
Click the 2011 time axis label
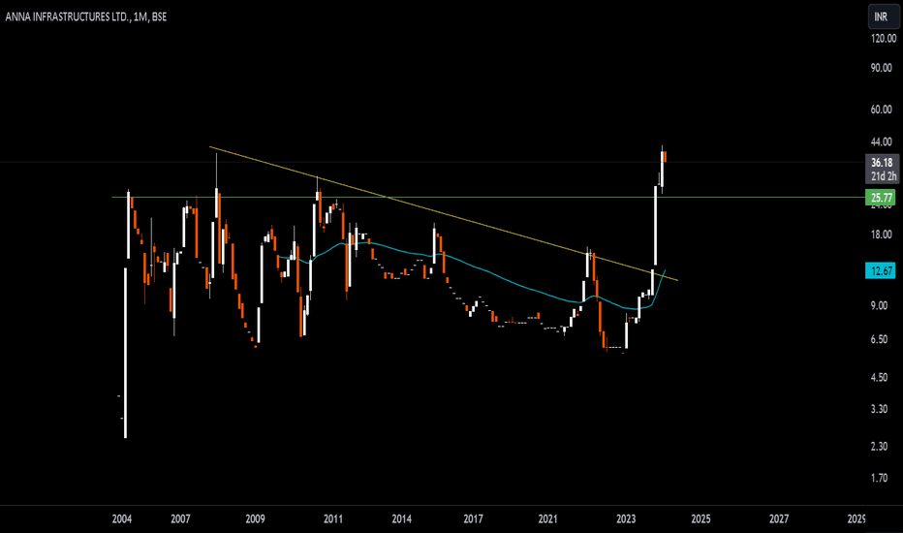[x=333, y=518]
